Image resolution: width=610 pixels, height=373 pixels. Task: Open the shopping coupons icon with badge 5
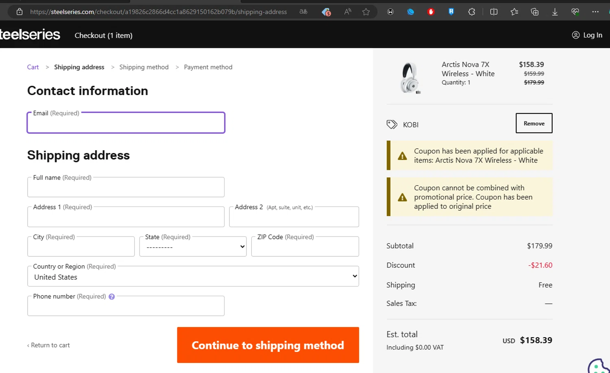(326, 12)
